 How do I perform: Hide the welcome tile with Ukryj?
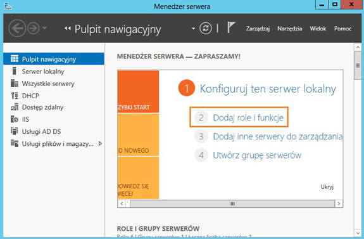point(327,187)
